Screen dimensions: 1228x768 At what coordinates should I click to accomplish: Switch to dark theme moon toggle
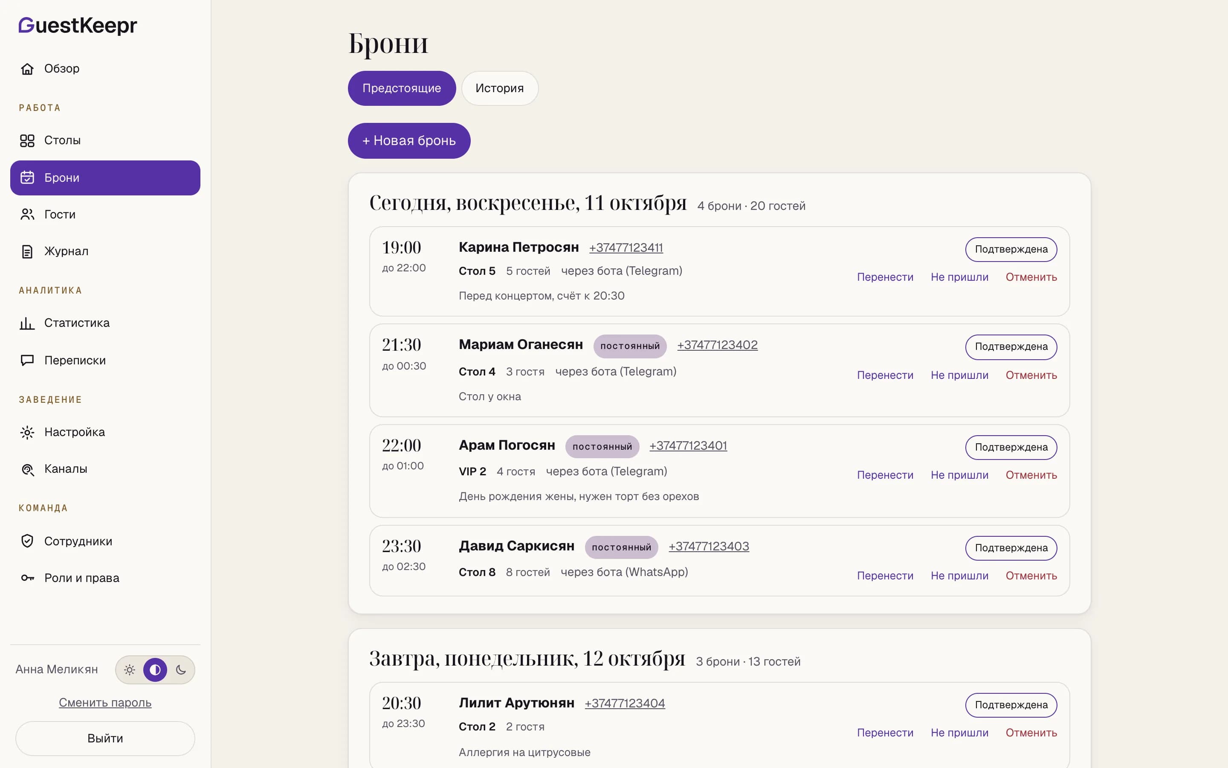[x=181, y=670]
